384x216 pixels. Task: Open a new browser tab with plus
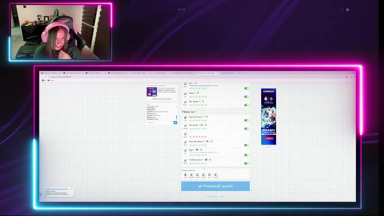click(x=243, y=73)
